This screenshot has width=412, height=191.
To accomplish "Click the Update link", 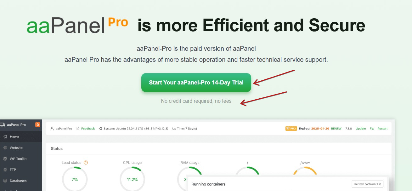I will click(x=361, y=129).
